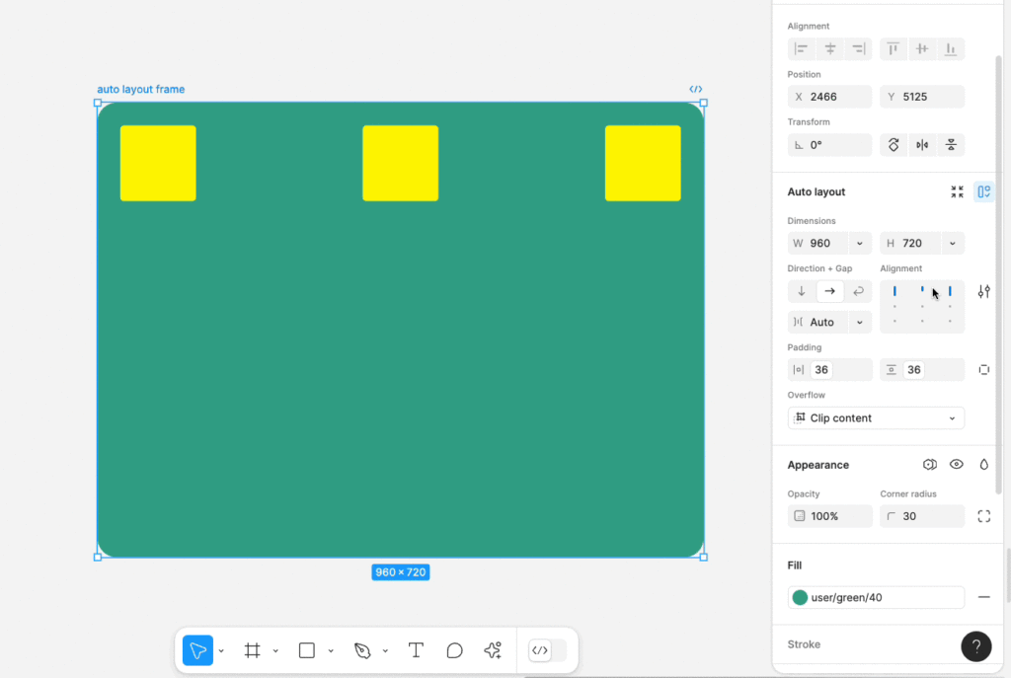Click the user/green/40 fill color swatch
Viewport: 1011px width, 678px height.
[800, 597]
